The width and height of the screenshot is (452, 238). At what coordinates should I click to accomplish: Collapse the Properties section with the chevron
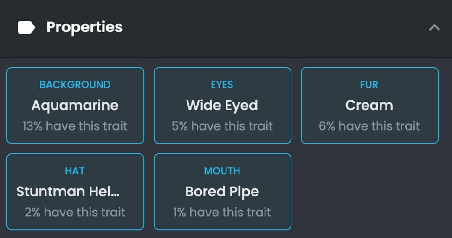434,28
